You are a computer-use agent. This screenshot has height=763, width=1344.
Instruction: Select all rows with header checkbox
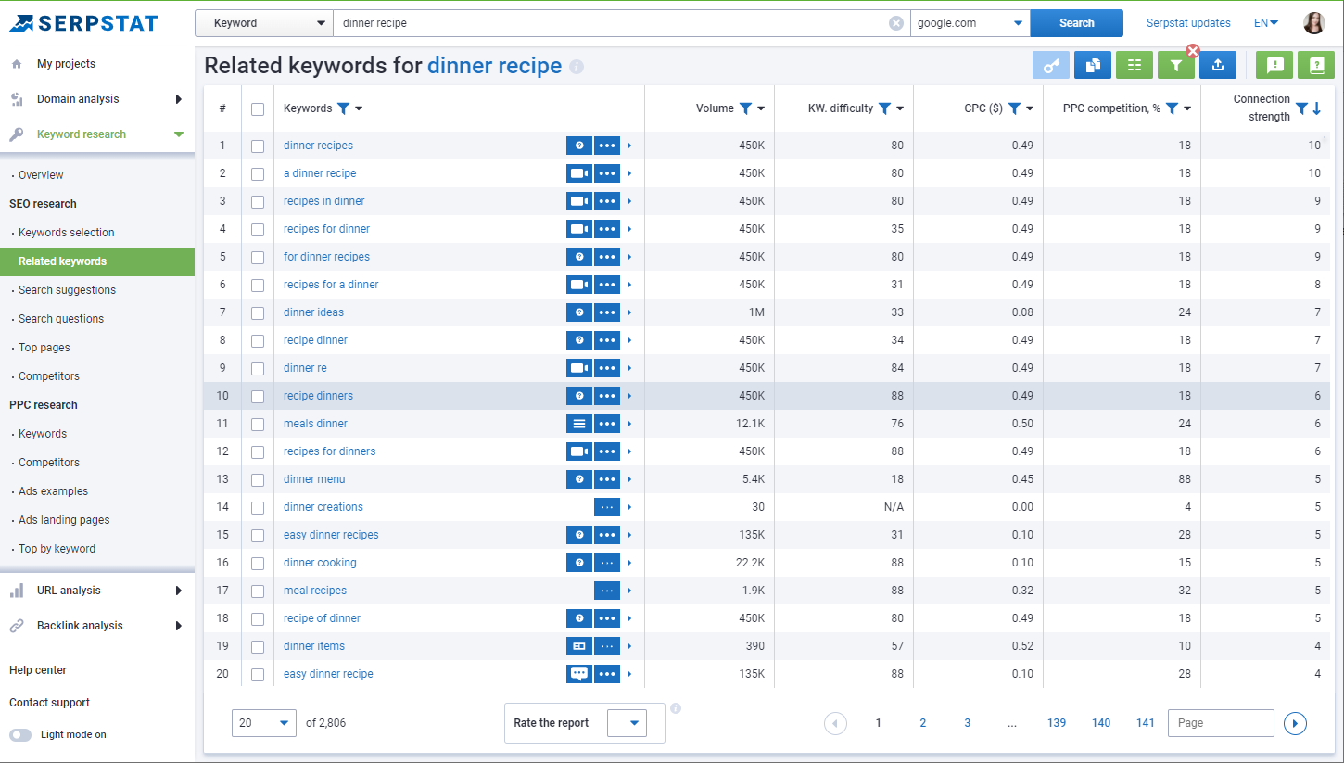[258, 108]
